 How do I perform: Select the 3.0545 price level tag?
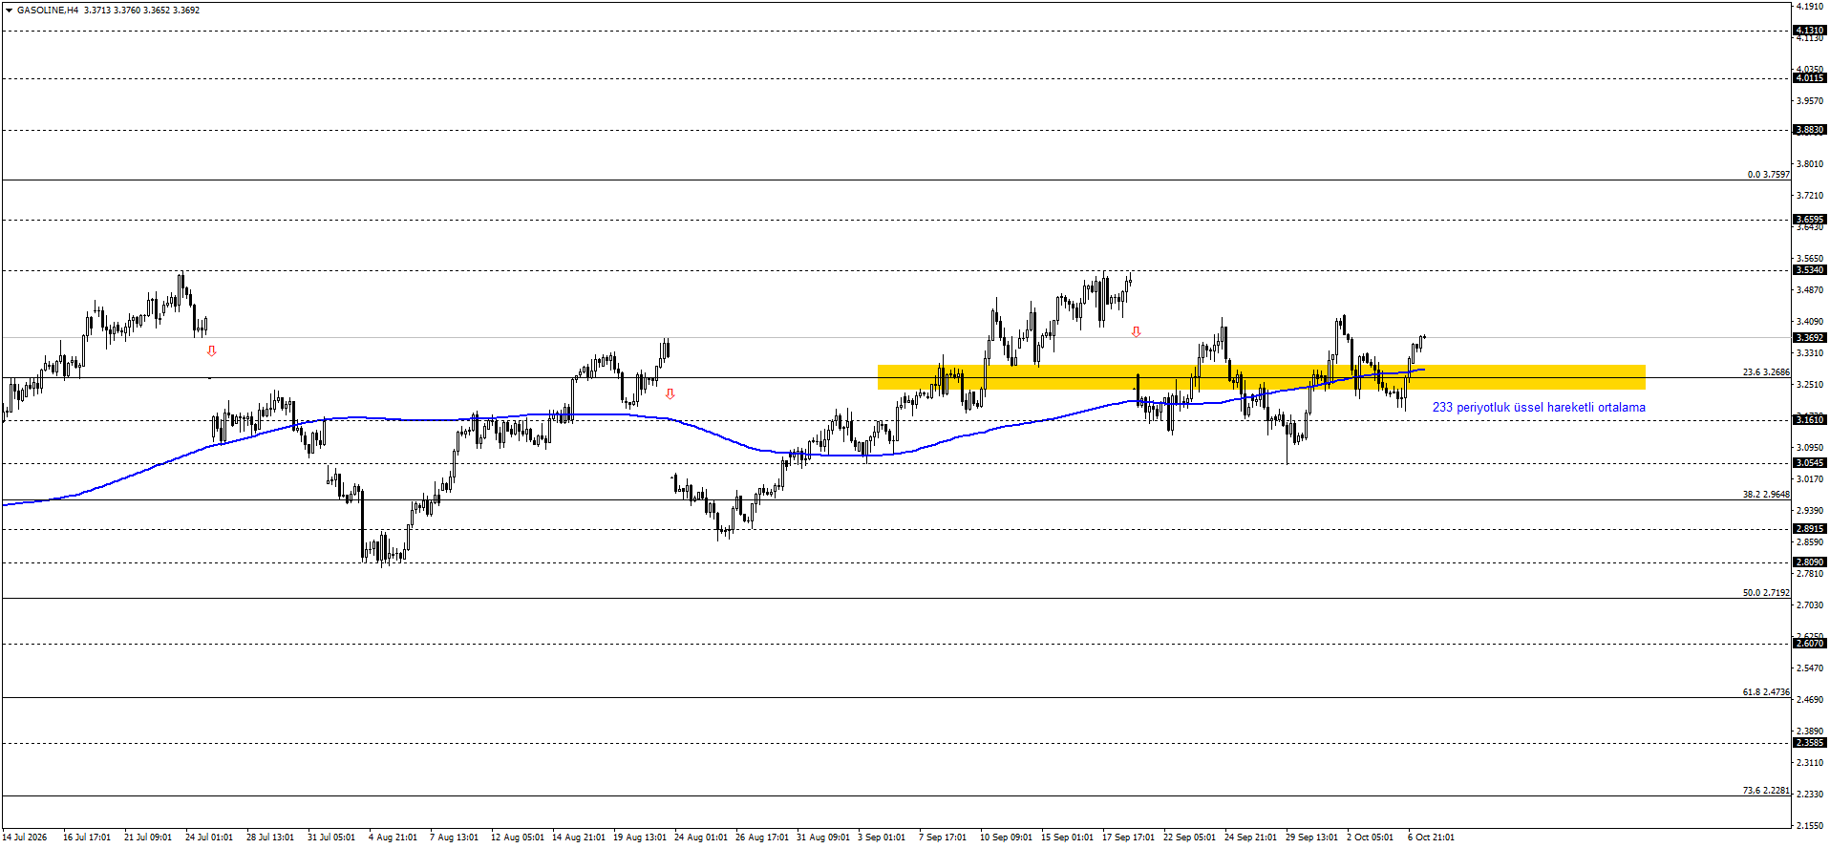(1810, 463)
